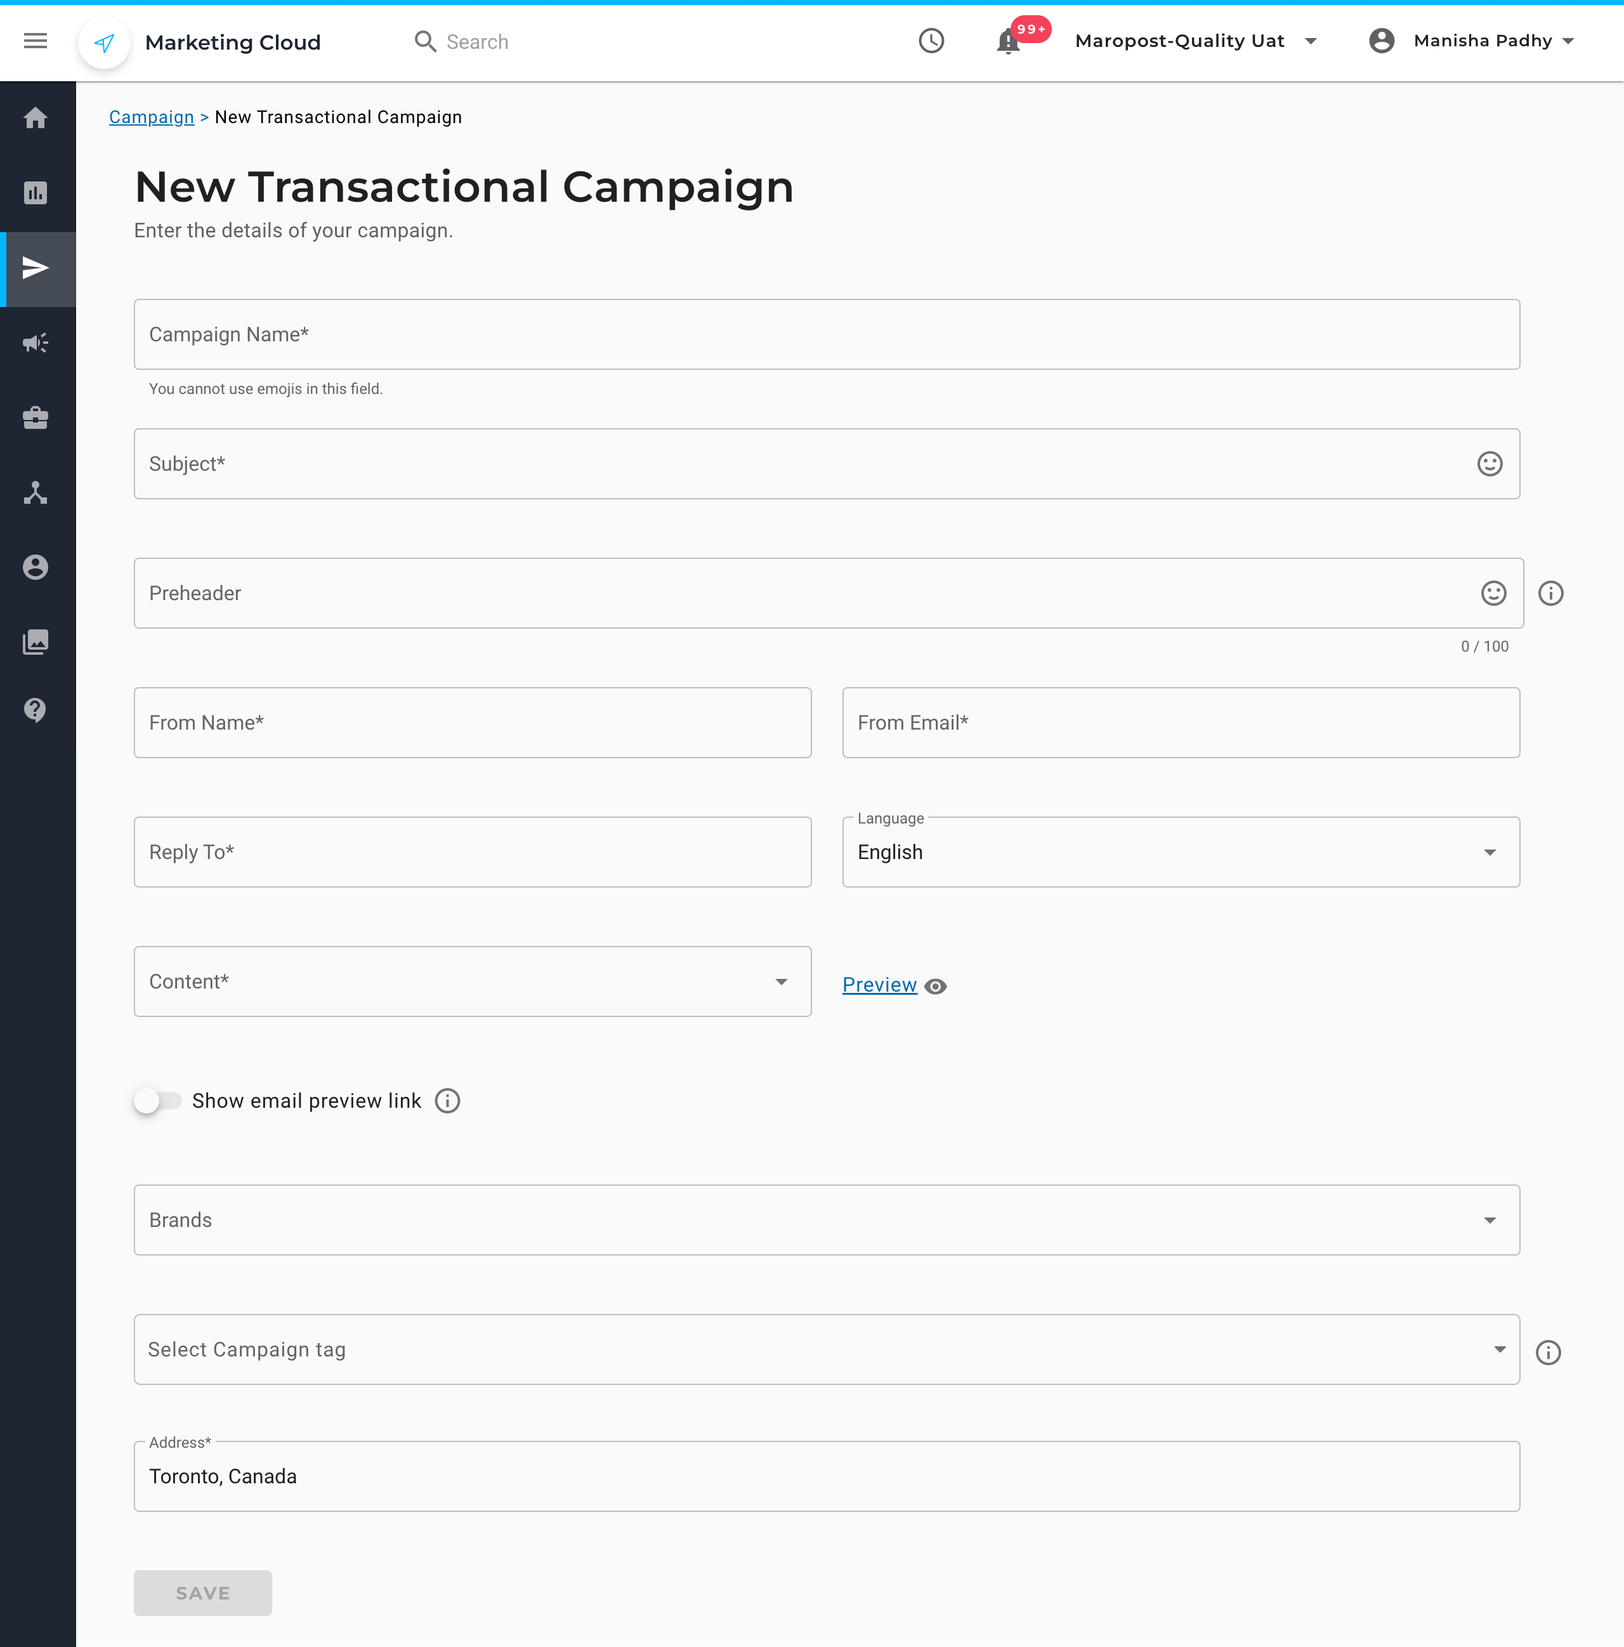Open emoji picker in Subject field

click(1490, 464)
